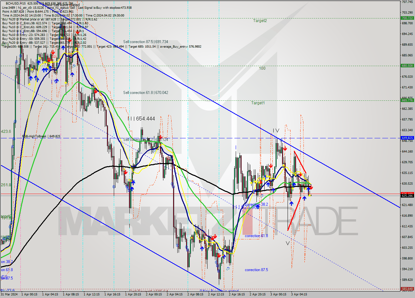Click the green Target1 label
The width and height of the screenshot is (415, 298).
tap(258, 103)
